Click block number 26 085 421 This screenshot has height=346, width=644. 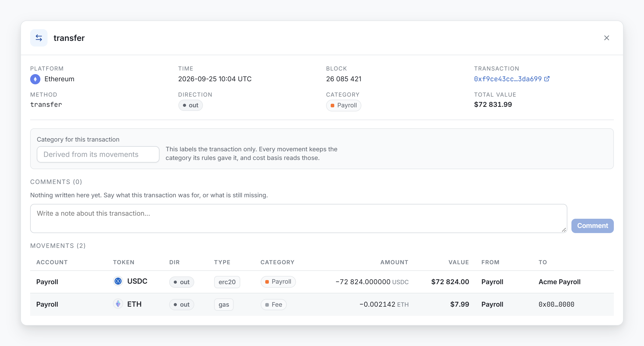(343, 79)
